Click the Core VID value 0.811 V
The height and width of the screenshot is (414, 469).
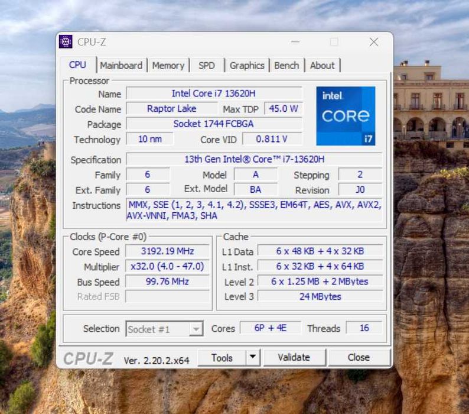pyautogui.click(x=272, y=139)
